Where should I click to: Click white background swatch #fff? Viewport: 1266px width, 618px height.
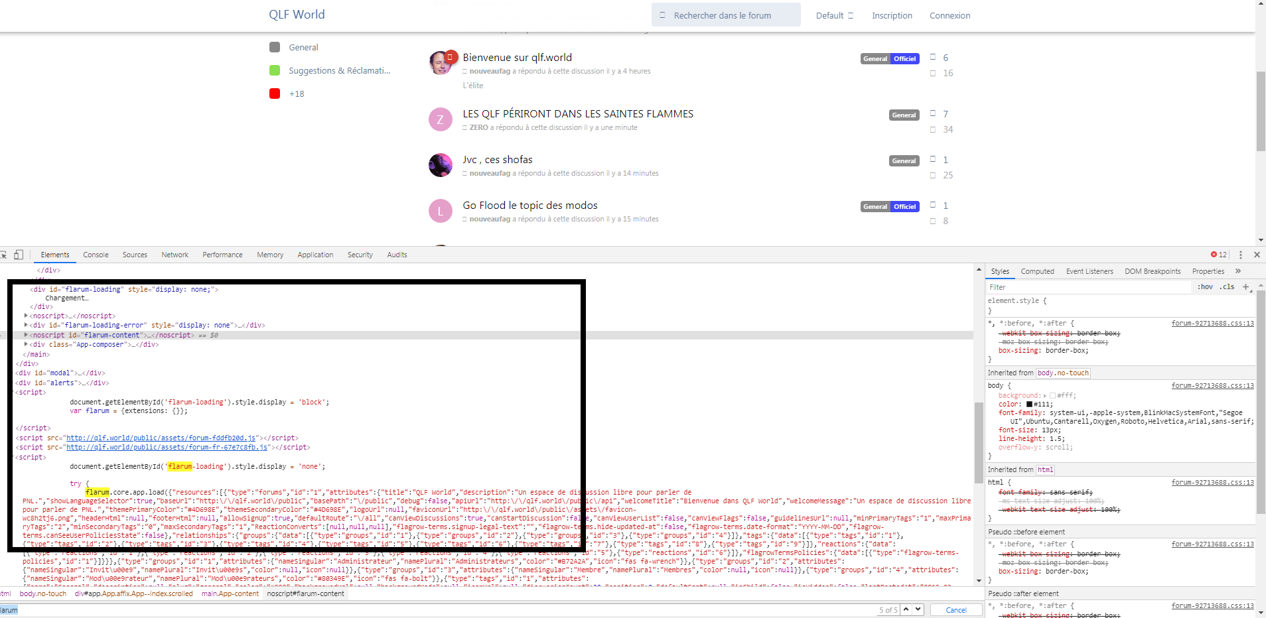[1052, 396]
